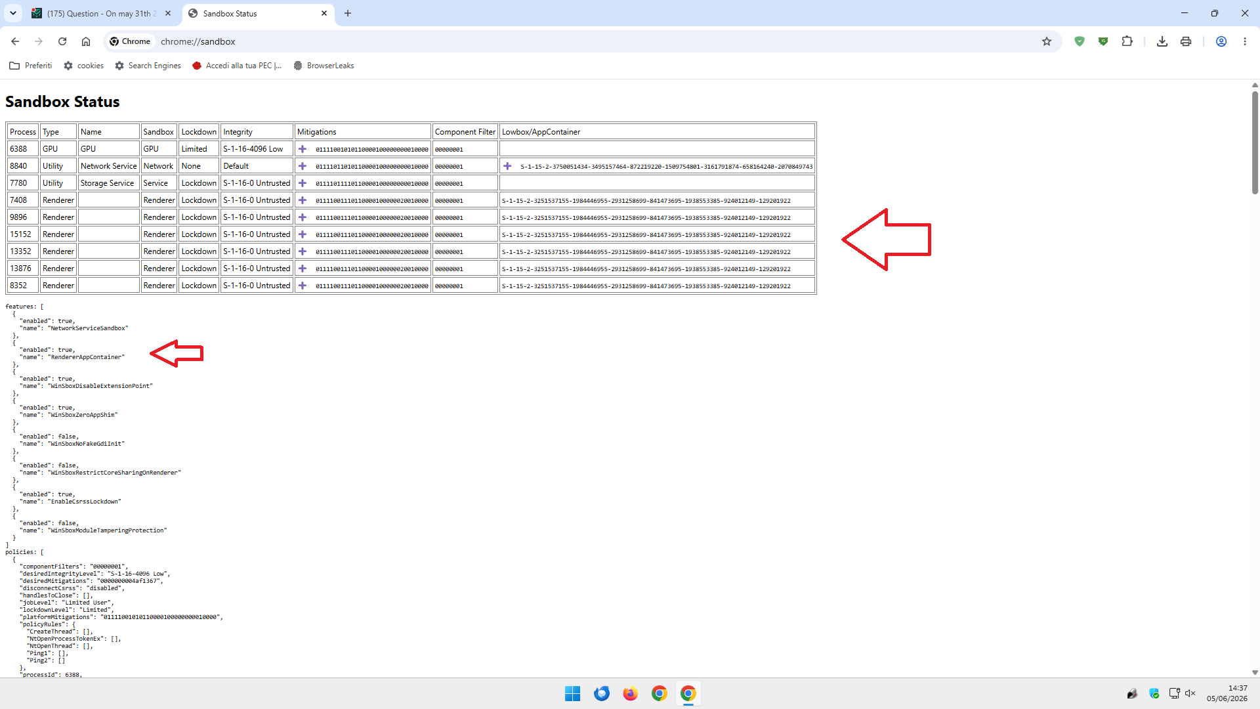Open the home page button

(86, 41)
